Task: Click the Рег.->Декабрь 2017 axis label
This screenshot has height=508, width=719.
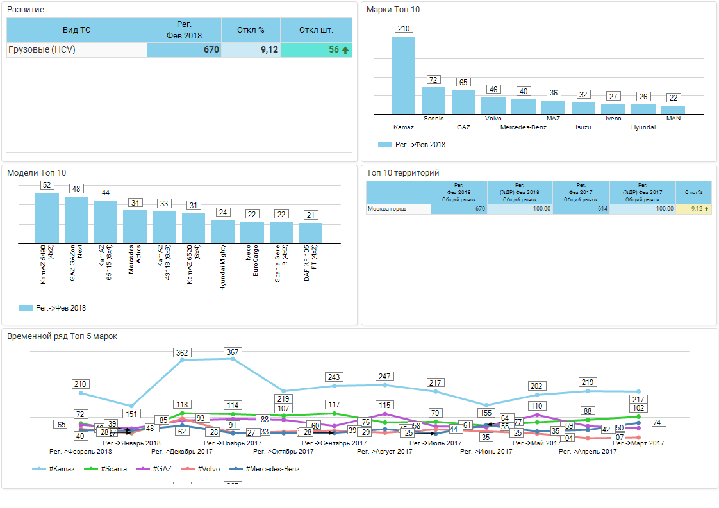Action: (x=182, y=452)
